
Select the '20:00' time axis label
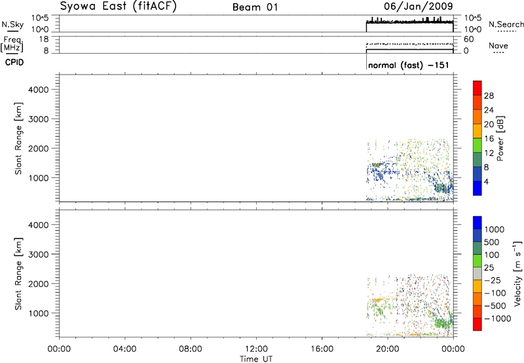click(388, 349)
